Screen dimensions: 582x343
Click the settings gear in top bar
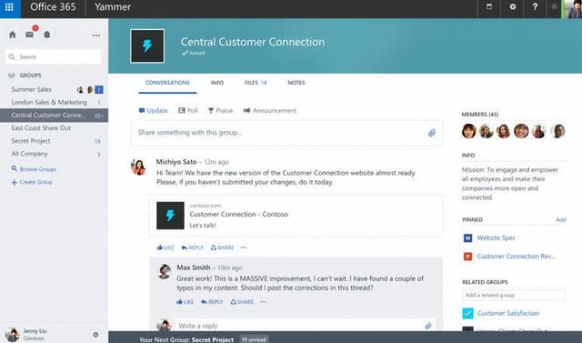click(x=513, y=6)
